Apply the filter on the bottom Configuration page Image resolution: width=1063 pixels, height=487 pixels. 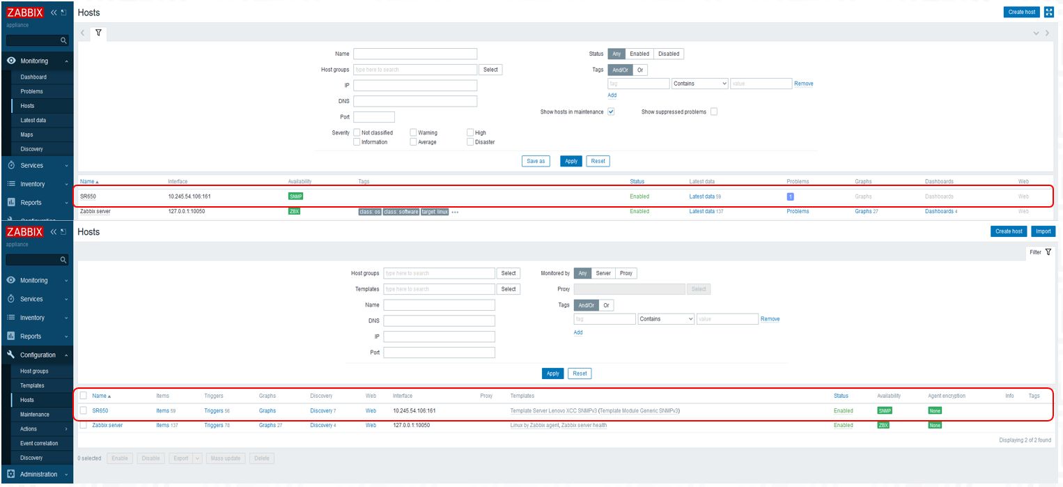[553, 373]
